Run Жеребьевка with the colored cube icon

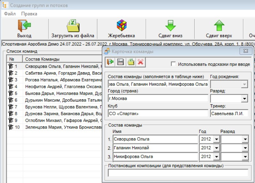pos(121,26)
